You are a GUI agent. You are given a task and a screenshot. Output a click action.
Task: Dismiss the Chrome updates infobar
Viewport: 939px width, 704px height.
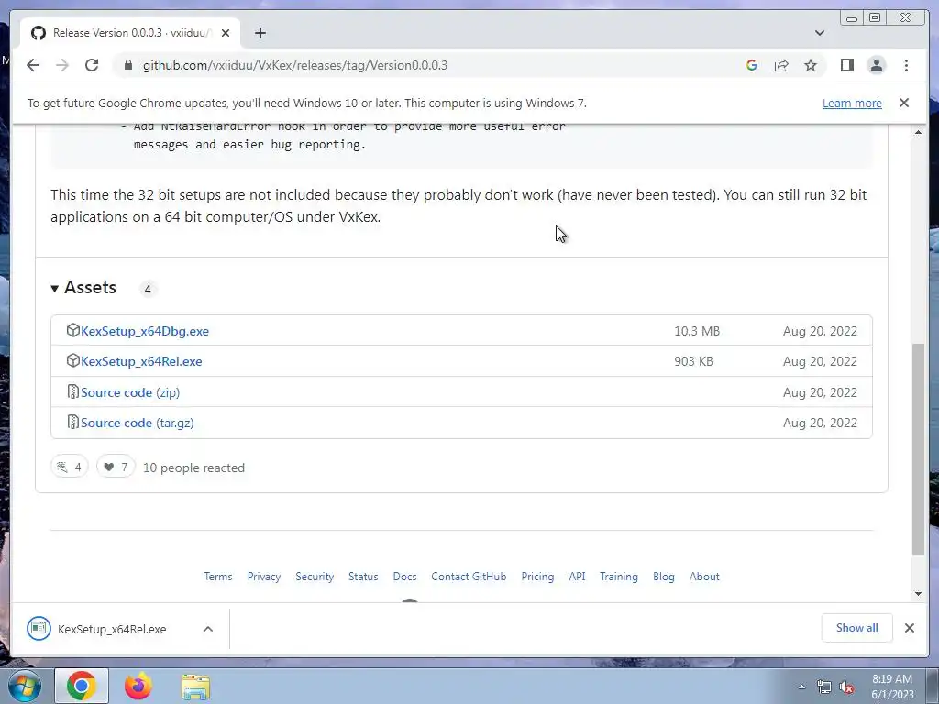point(903,103)
